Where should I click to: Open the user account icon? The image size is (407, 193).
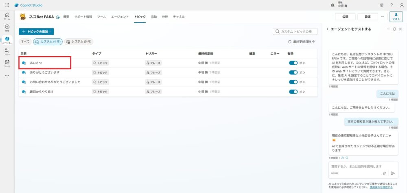coord(402,5)
